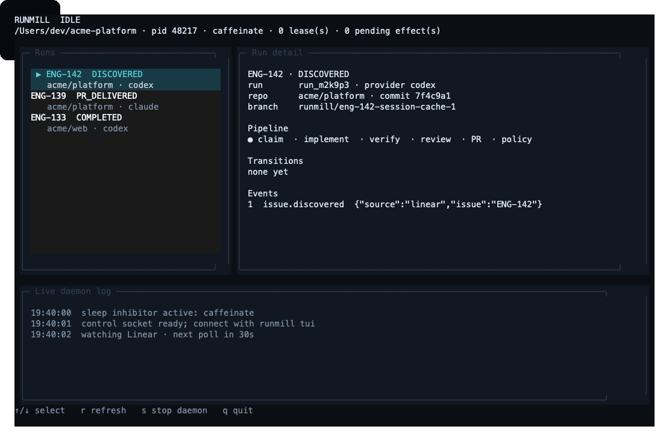Image resolution: width=669 pixels, height=441 pixels.
Task: Click the 19:40:02 watching Linear log line
Action: tap(142, 335)
